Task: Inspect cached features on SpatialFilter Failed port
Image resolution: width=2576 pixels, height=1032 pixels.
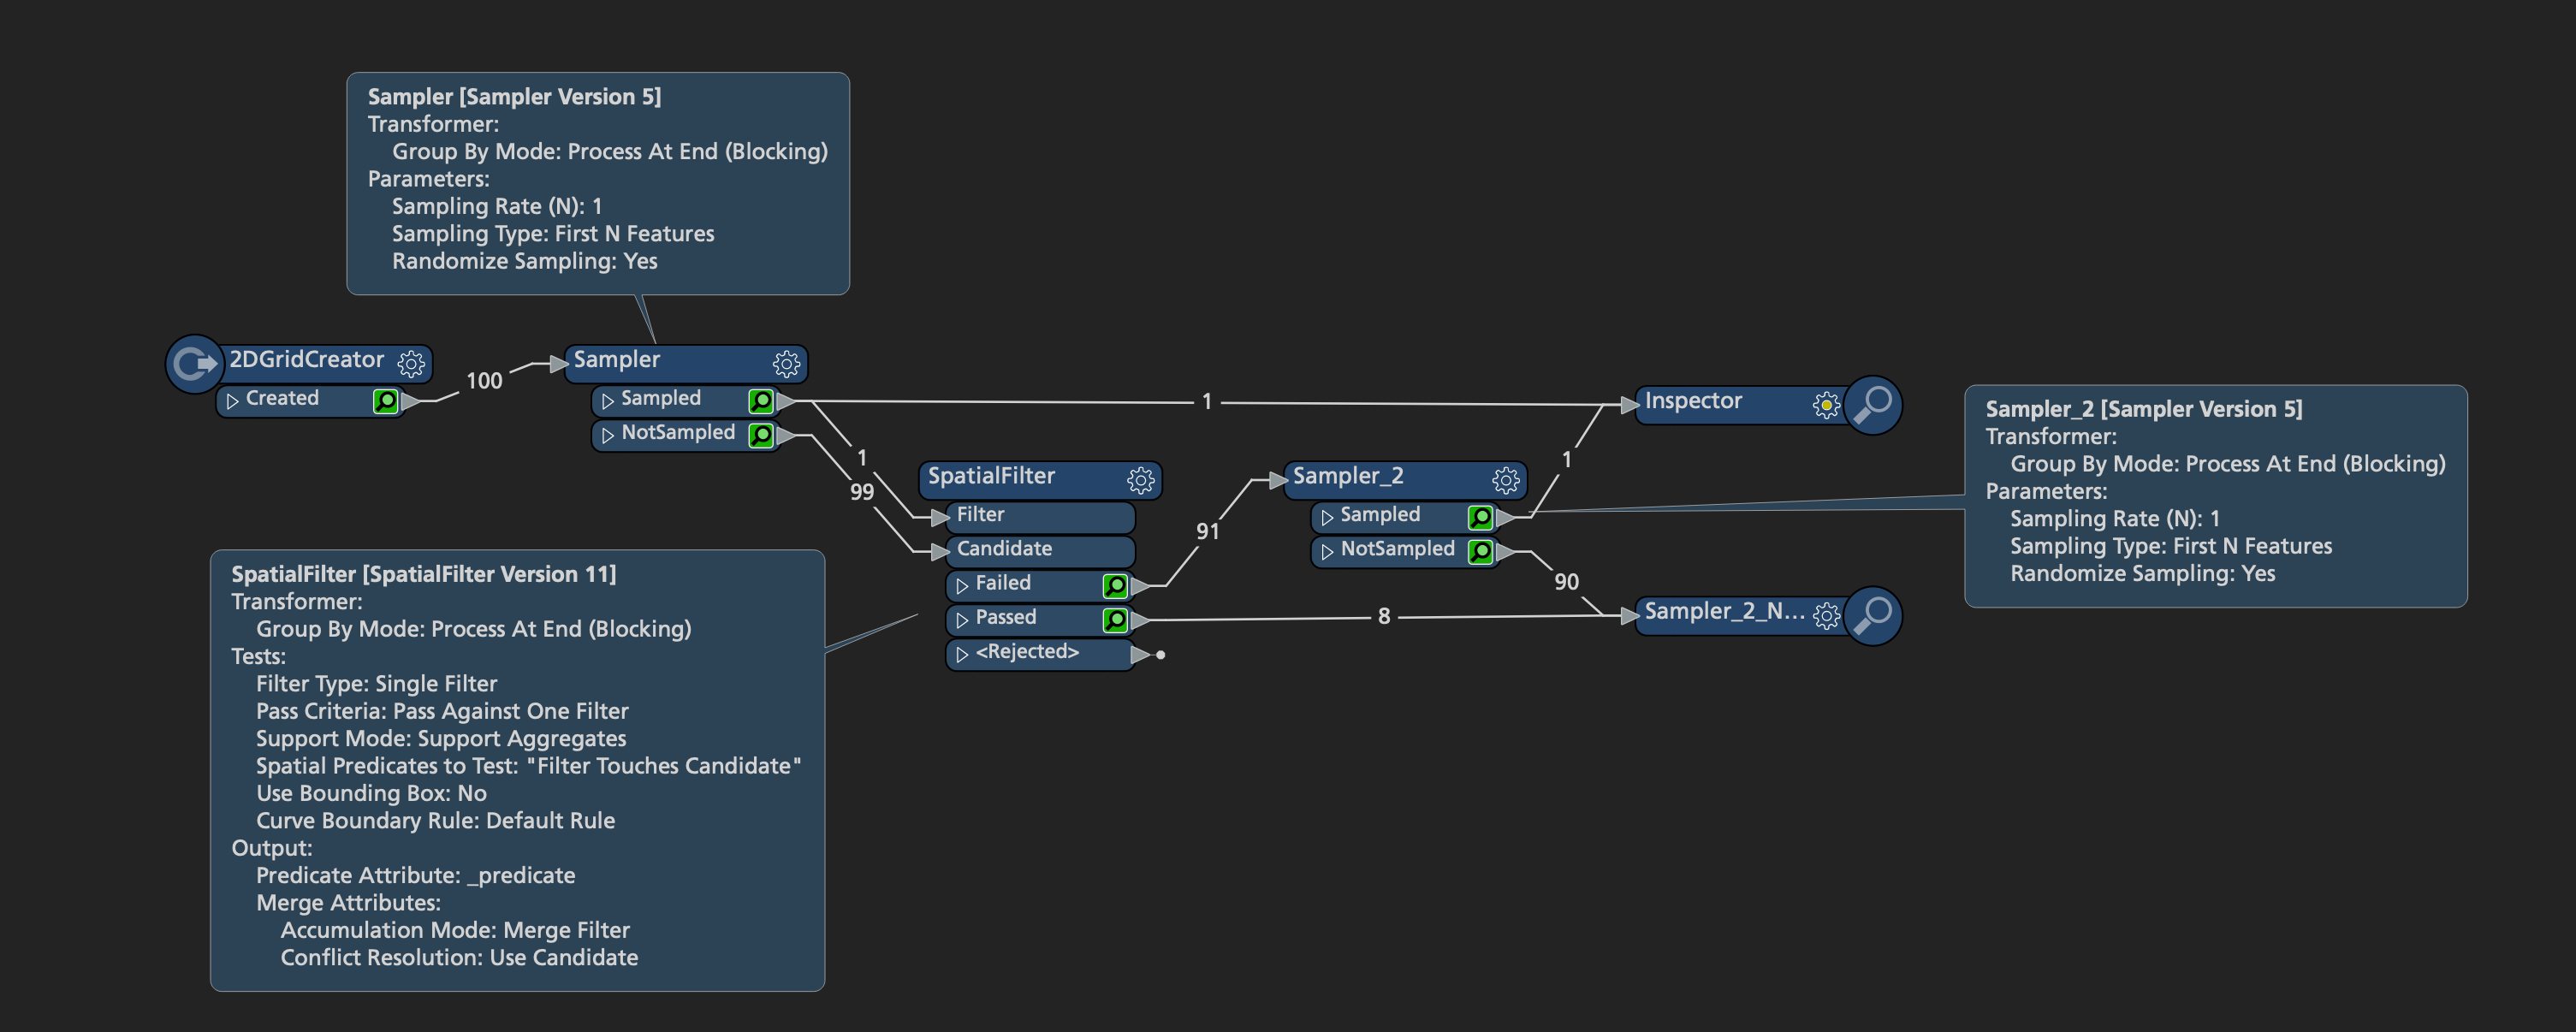Action: 1114,585
